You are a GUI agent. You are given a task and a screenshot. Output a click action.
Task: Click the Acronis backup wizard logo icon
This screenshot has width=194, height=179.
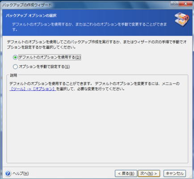point(182,19)
